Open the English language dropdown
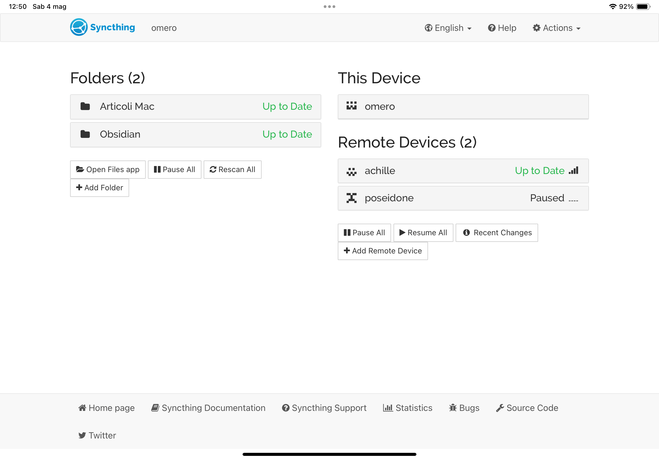This screenshot has width=659, height=460. pyautogui.click(x=448, y=28)
